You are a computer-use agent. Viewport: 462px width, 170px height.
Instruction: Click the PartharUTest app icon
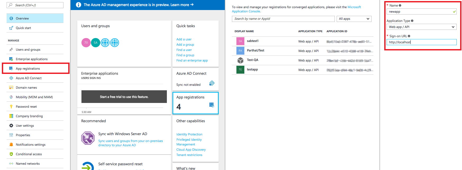(240, 51)
